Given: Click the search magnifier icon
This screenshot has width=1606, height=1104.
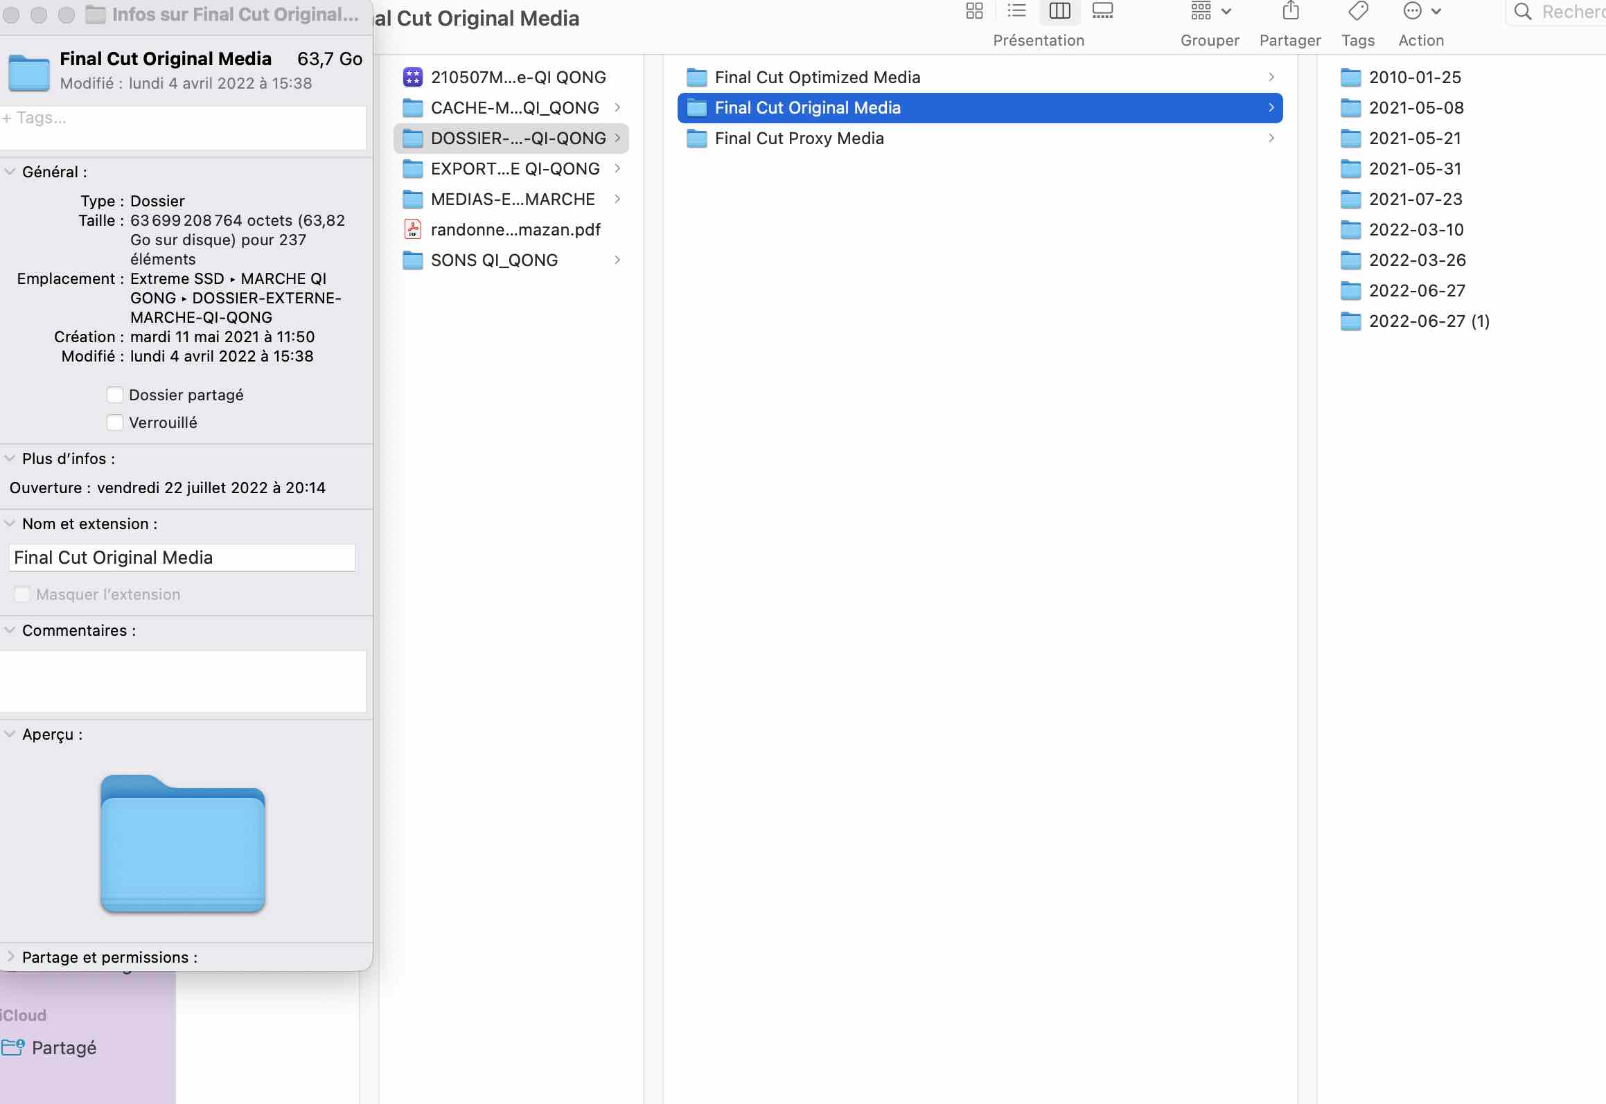Looking at the screenshot, I should [x=1522, y=12].
